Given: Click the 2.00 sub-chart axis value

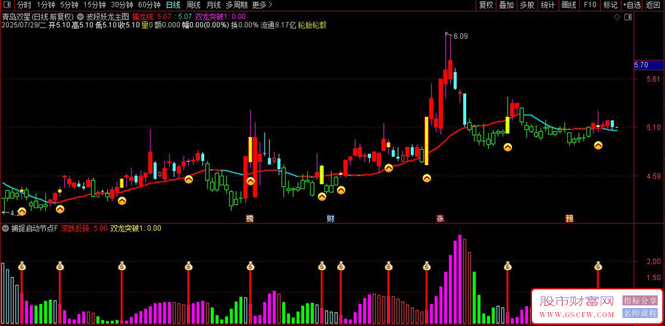Looking at the screenshot, I should click(653, 261).
